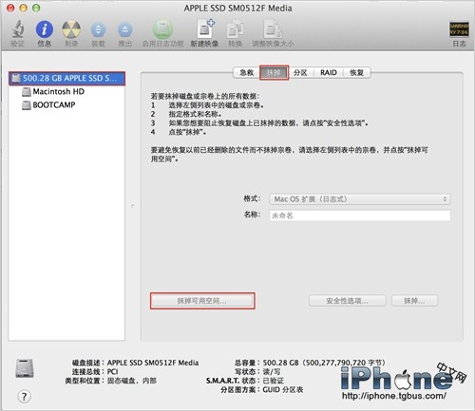Click the green zoom window button
Viewport: 475px width, 411px height.
36,8
